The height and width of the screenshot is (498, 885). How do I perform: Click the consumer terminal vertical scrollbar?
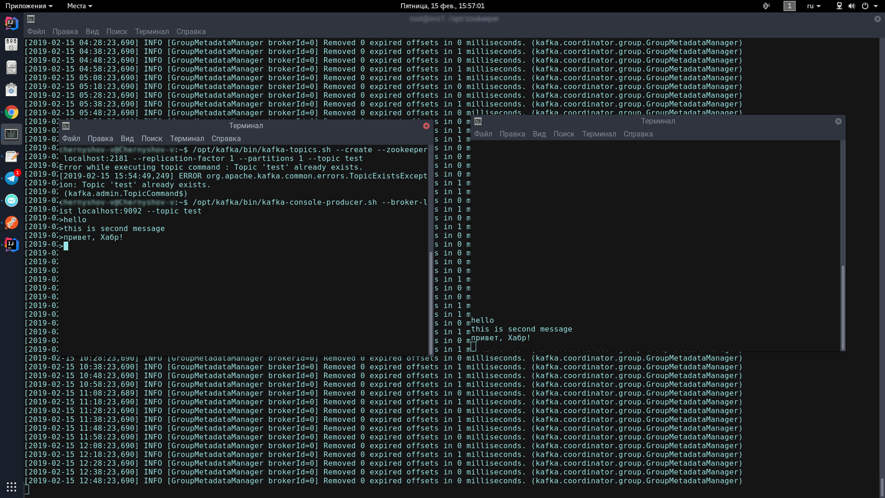[843, 307]
